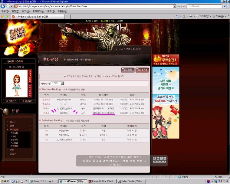Click the Favorites Center star icon
Image resolution: width=230 pixels, height=184 pixels.
tap(2, 16)
